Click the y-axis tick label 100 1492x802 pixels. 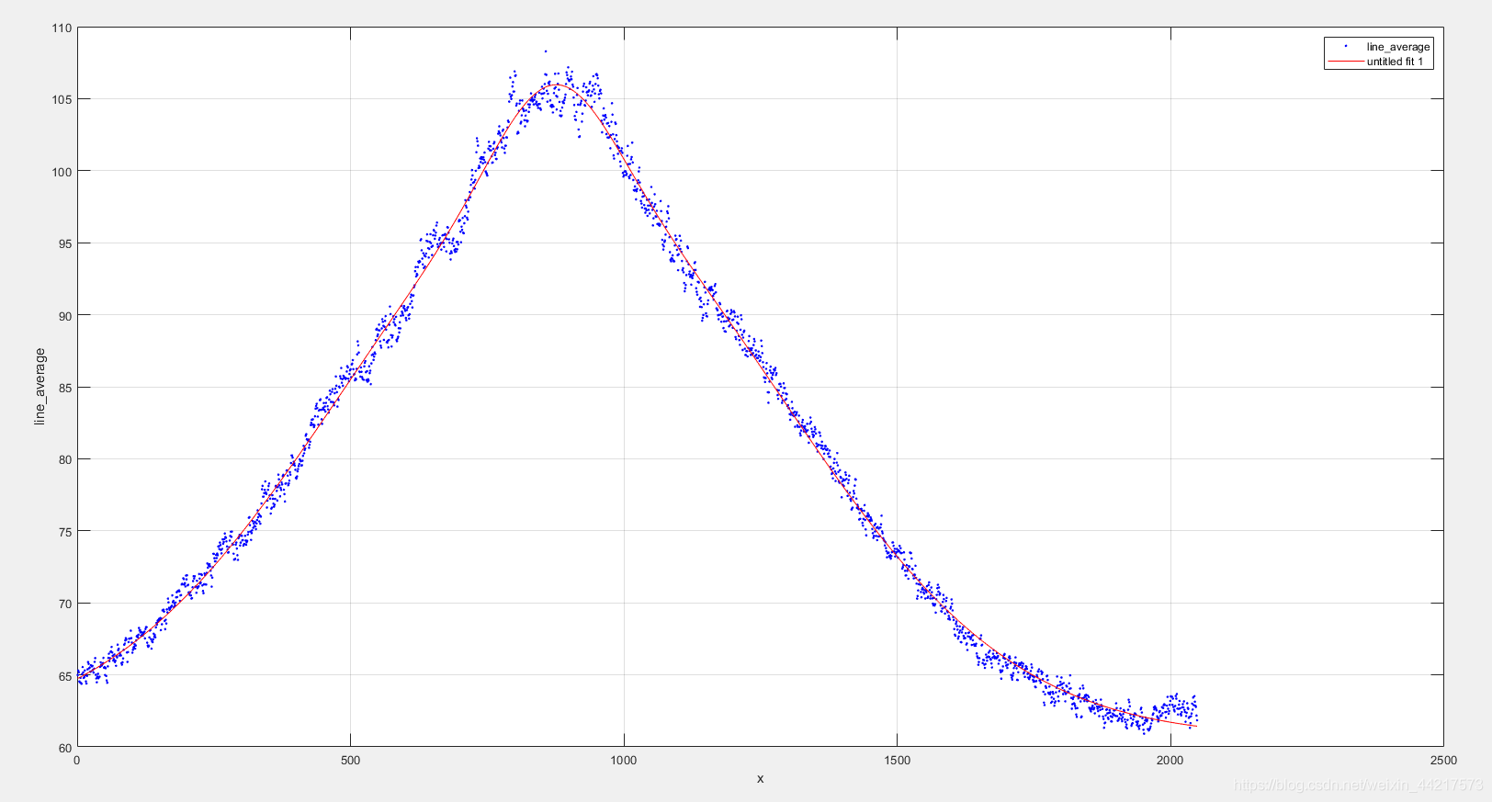pos(62,171)
